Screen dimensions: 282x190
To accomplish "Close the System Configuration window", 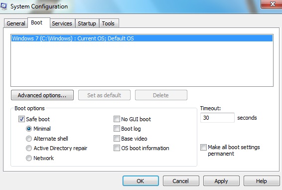I will click(272, 4).
